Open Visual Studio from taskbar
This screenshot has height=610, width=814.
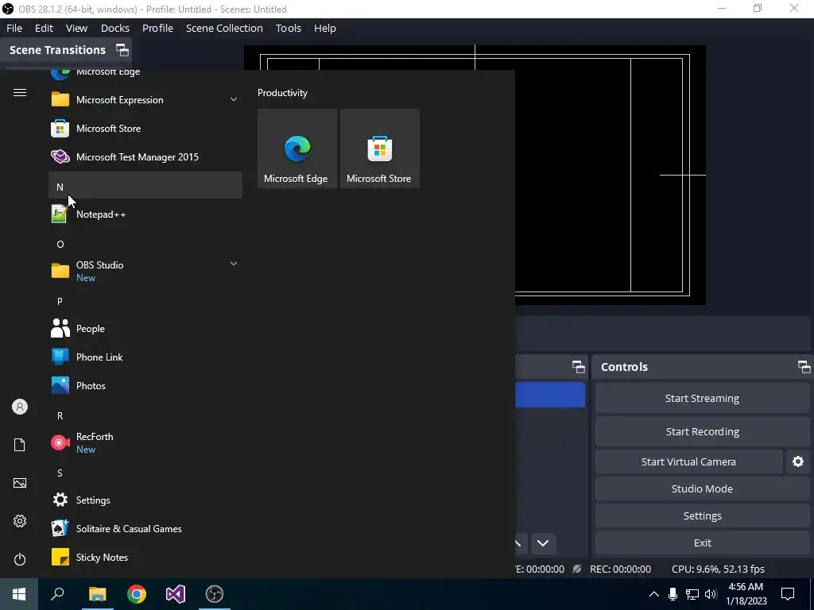point(176,594)
